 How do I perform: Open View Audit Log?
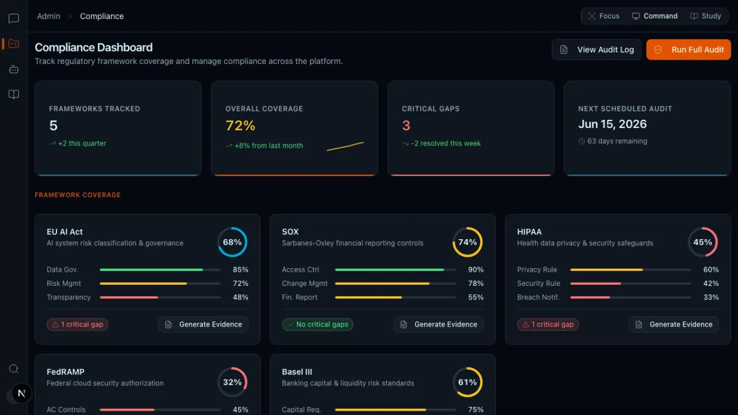pos(597,50)
